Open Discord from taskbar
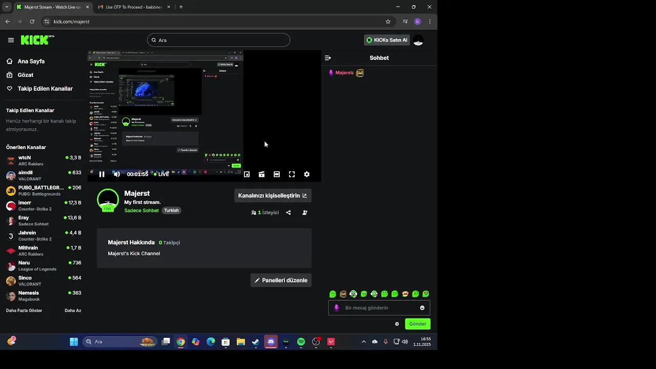 coord(271,342)
